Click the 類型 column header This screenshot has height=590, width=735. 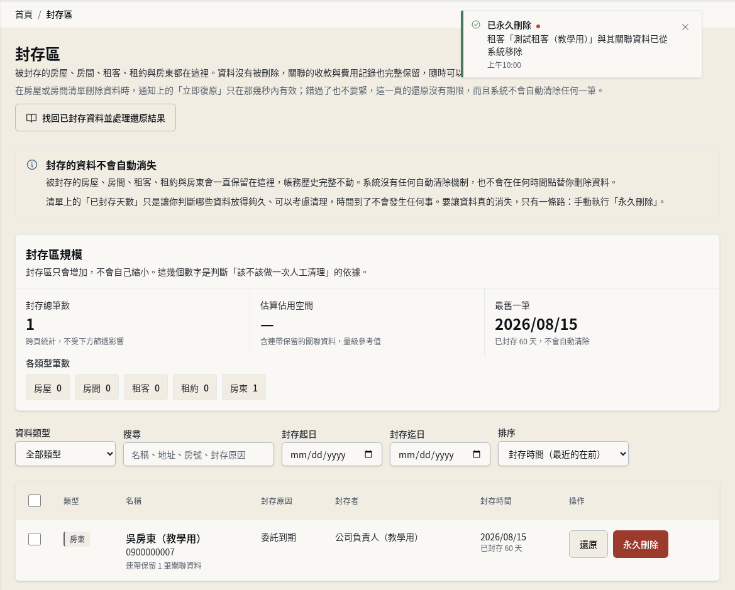71,501
